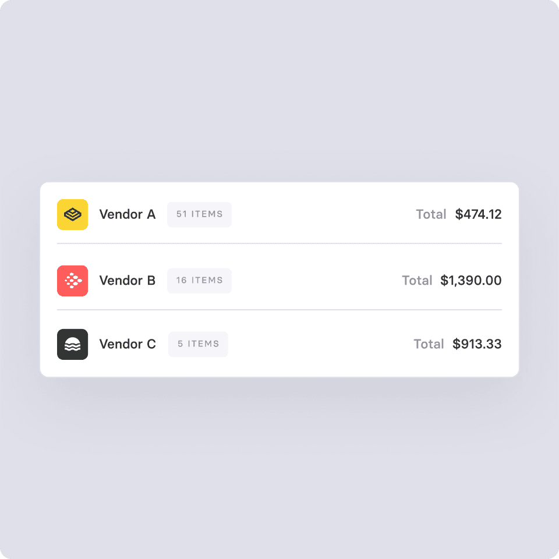Open the 16 ITEMS badge
This screenshot has height=559, width=559.
pos(199,281)
